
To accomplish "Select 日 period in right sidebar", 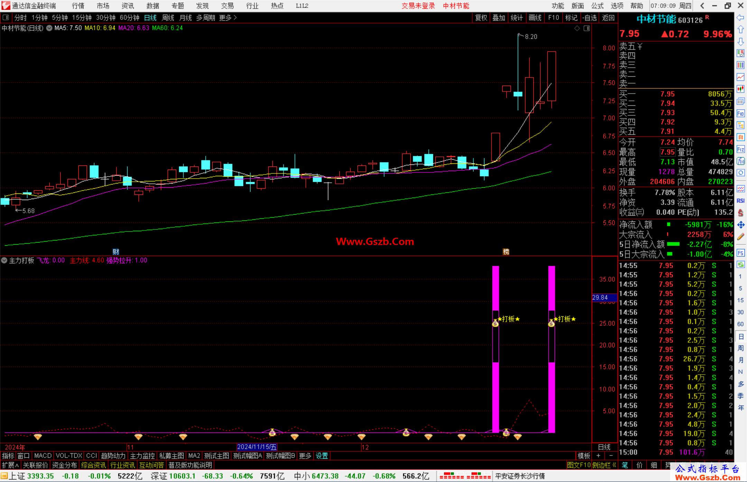I will [740, 337].
